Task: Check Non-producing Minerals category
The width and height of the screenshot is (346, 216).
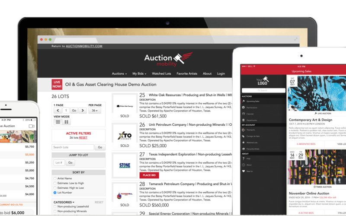Action: 55,211
